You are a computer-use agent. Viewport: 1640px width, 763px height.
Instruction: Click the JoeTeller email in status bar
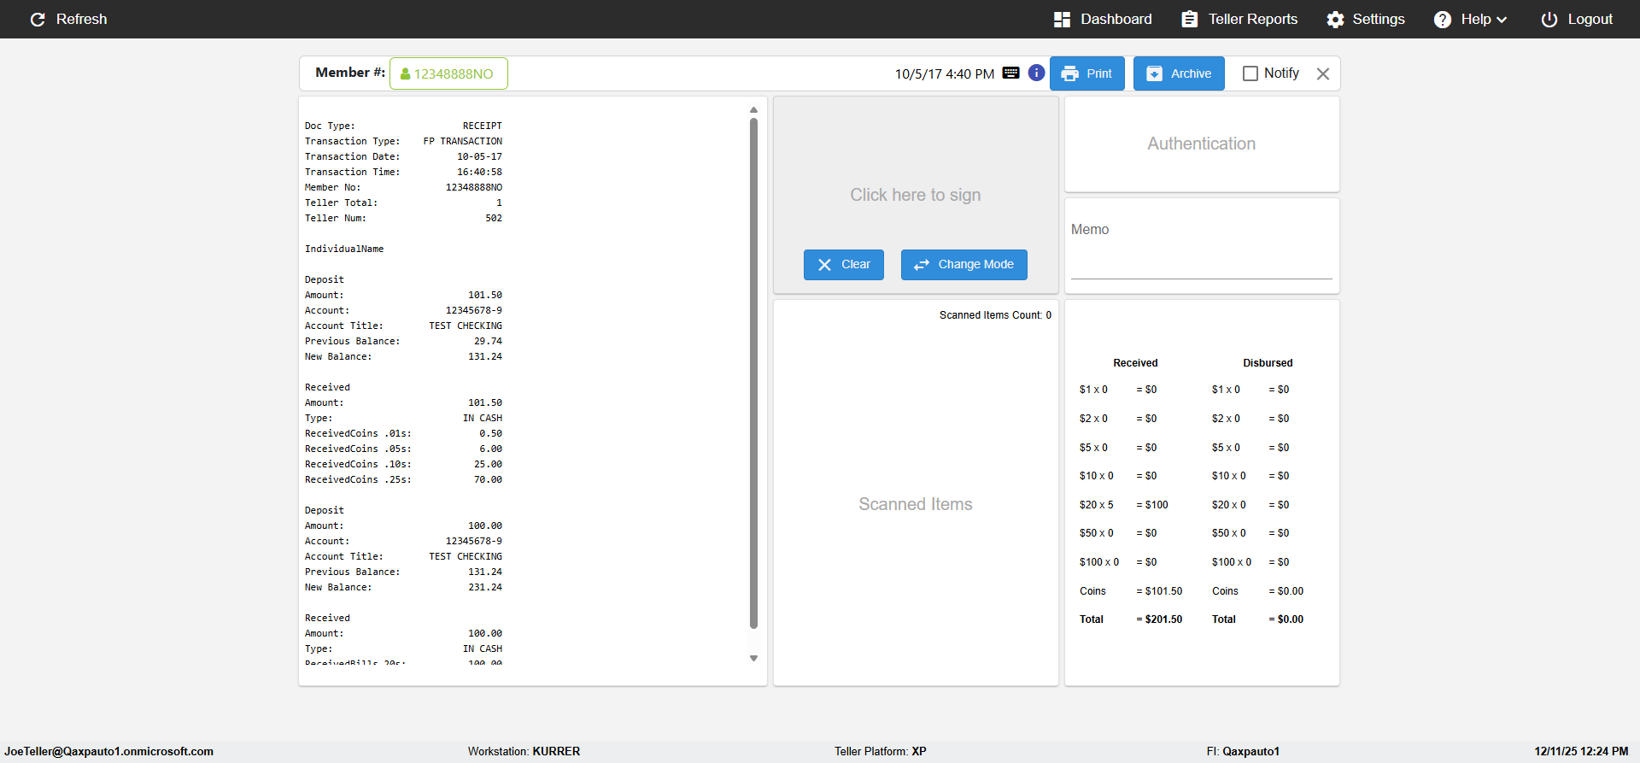point(109,752)
